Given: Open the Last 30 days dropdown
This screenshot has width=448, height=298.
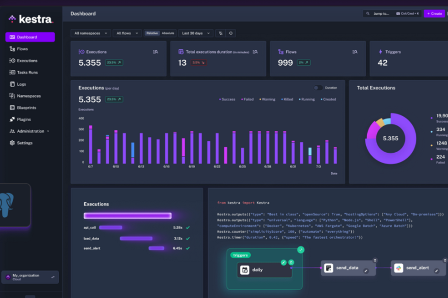Looking at the screenshot, I should tap(196, 33).
